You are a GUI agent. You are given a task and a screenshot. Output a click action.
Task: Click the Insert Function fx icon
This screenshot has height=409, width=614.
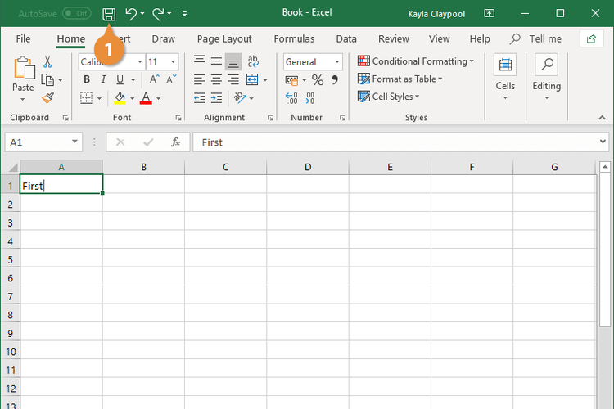(x=175, y=142)
